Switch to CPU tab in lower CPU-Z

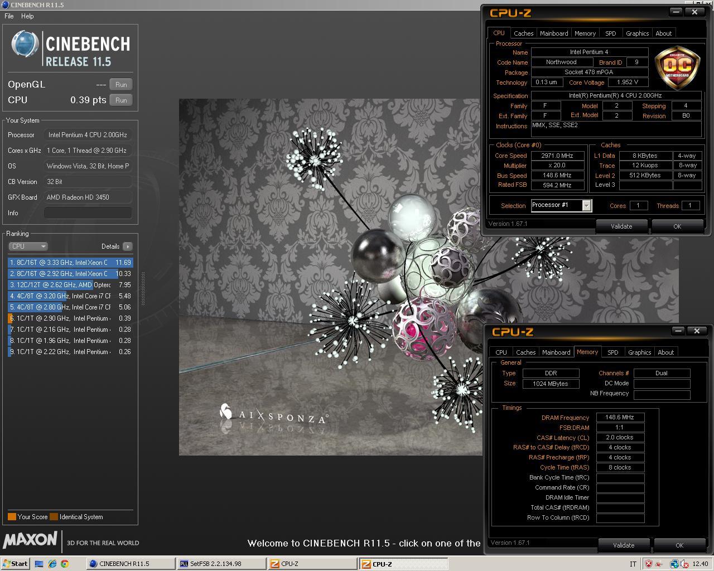tap(501, 352)
